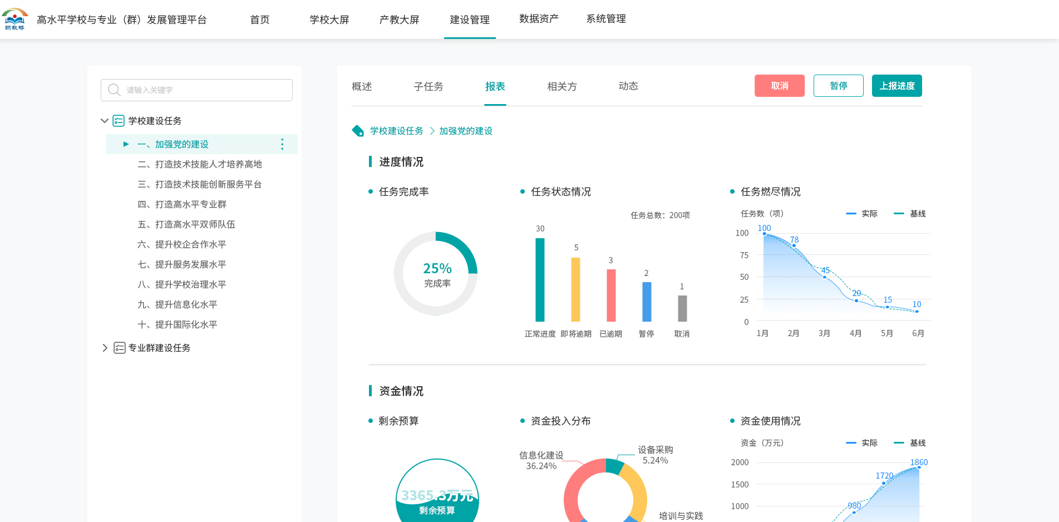Expand the 专业群建设任务 tree node
The height and width of the screenshot is (522, 1059).
[x=105, y=348]
